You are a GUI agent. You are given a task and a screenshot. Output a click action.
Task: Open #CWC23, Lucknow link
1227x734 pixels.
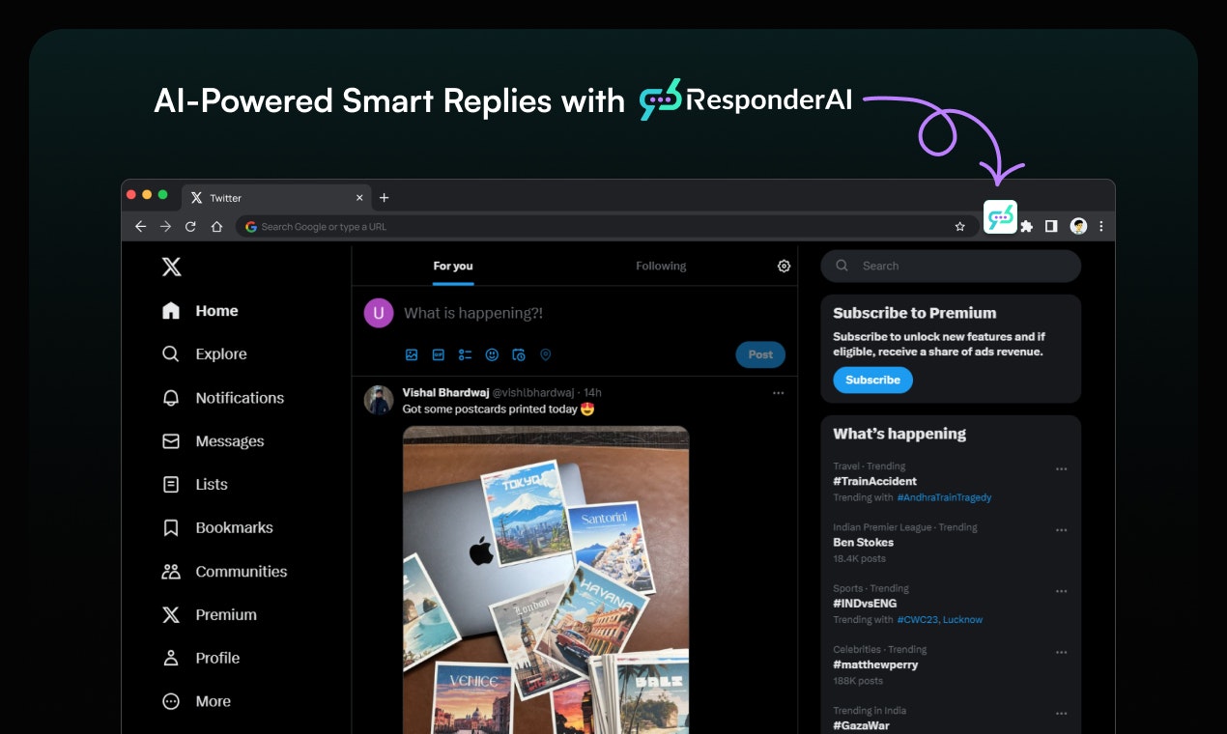coord(939,620)
